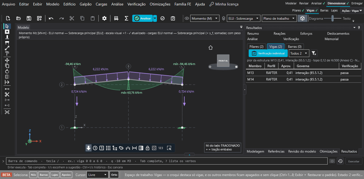Click the Analisar button
The height and width of the screenshot is (179, 364).
pyautogui.click(x=142, y=18)
